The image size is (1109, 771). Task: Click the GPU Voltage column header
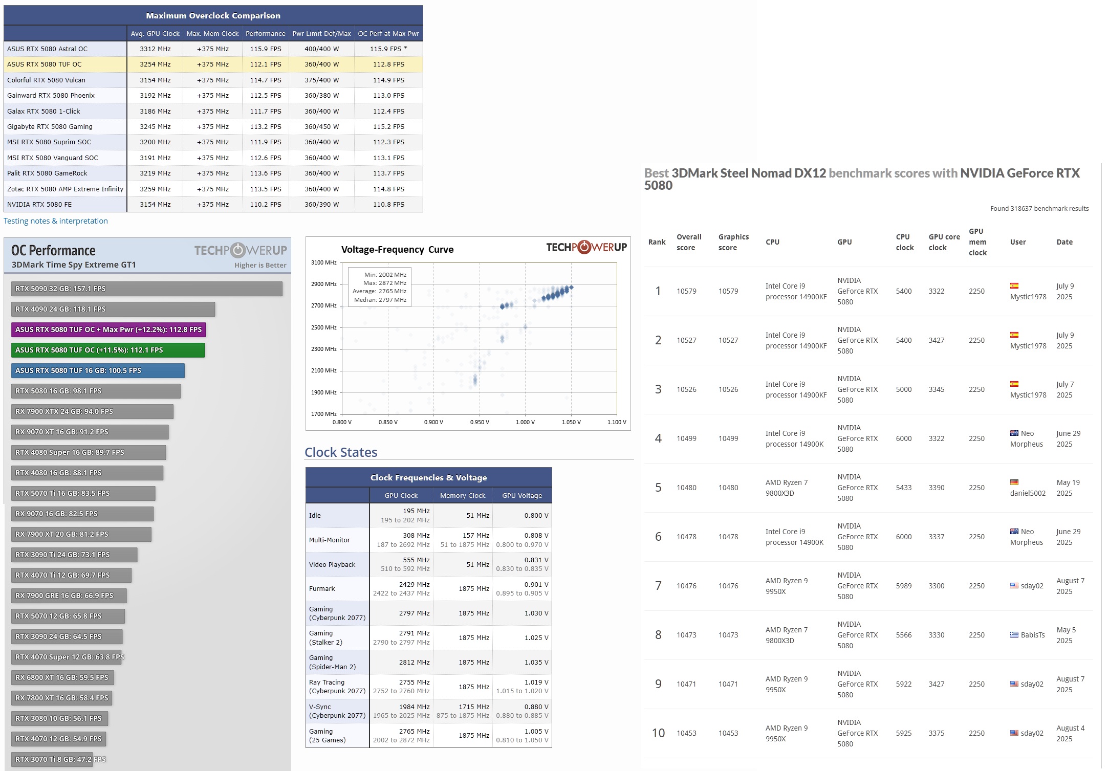click(522, 495)
